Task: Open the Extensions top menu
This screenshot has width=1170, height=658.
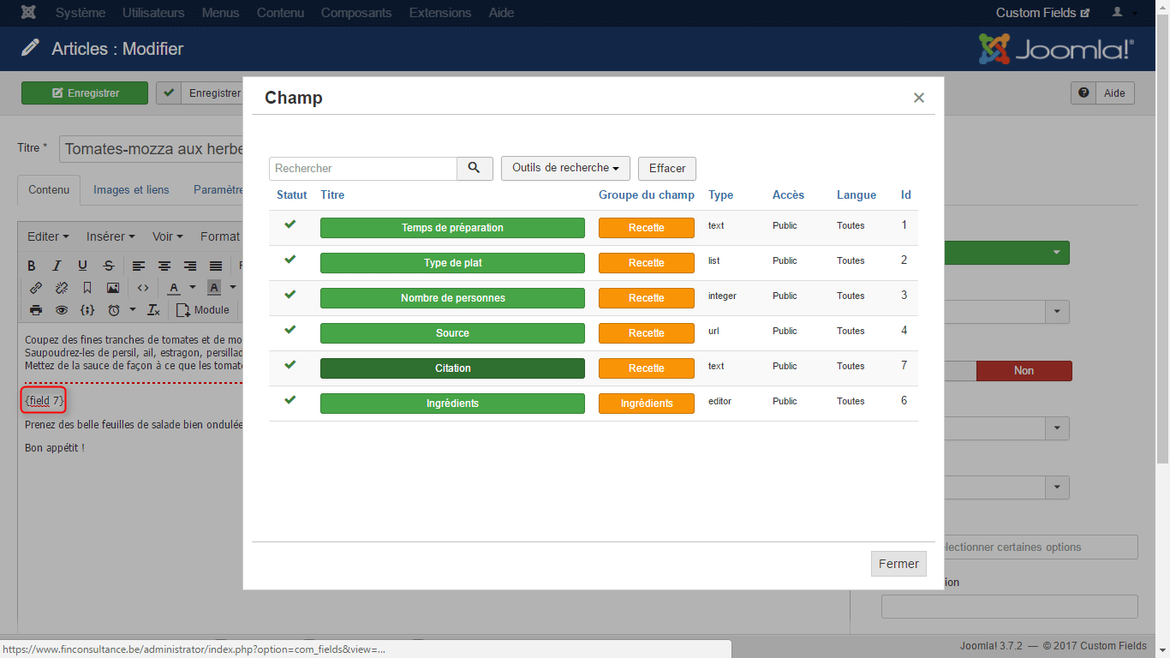Action: 440,13
